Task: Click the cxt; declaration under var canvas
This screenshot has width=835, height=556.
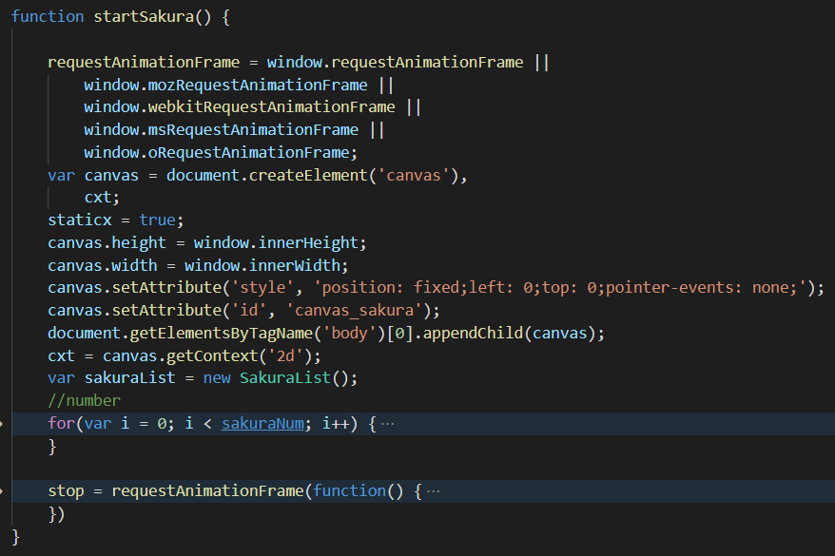Action: (102, 198)
